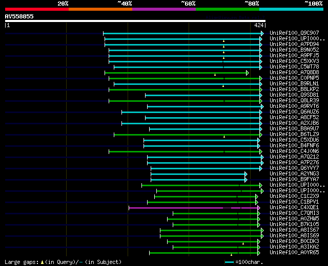
Task: Select the UniRef100_C7QMI3 hit label
Action: 294,213
